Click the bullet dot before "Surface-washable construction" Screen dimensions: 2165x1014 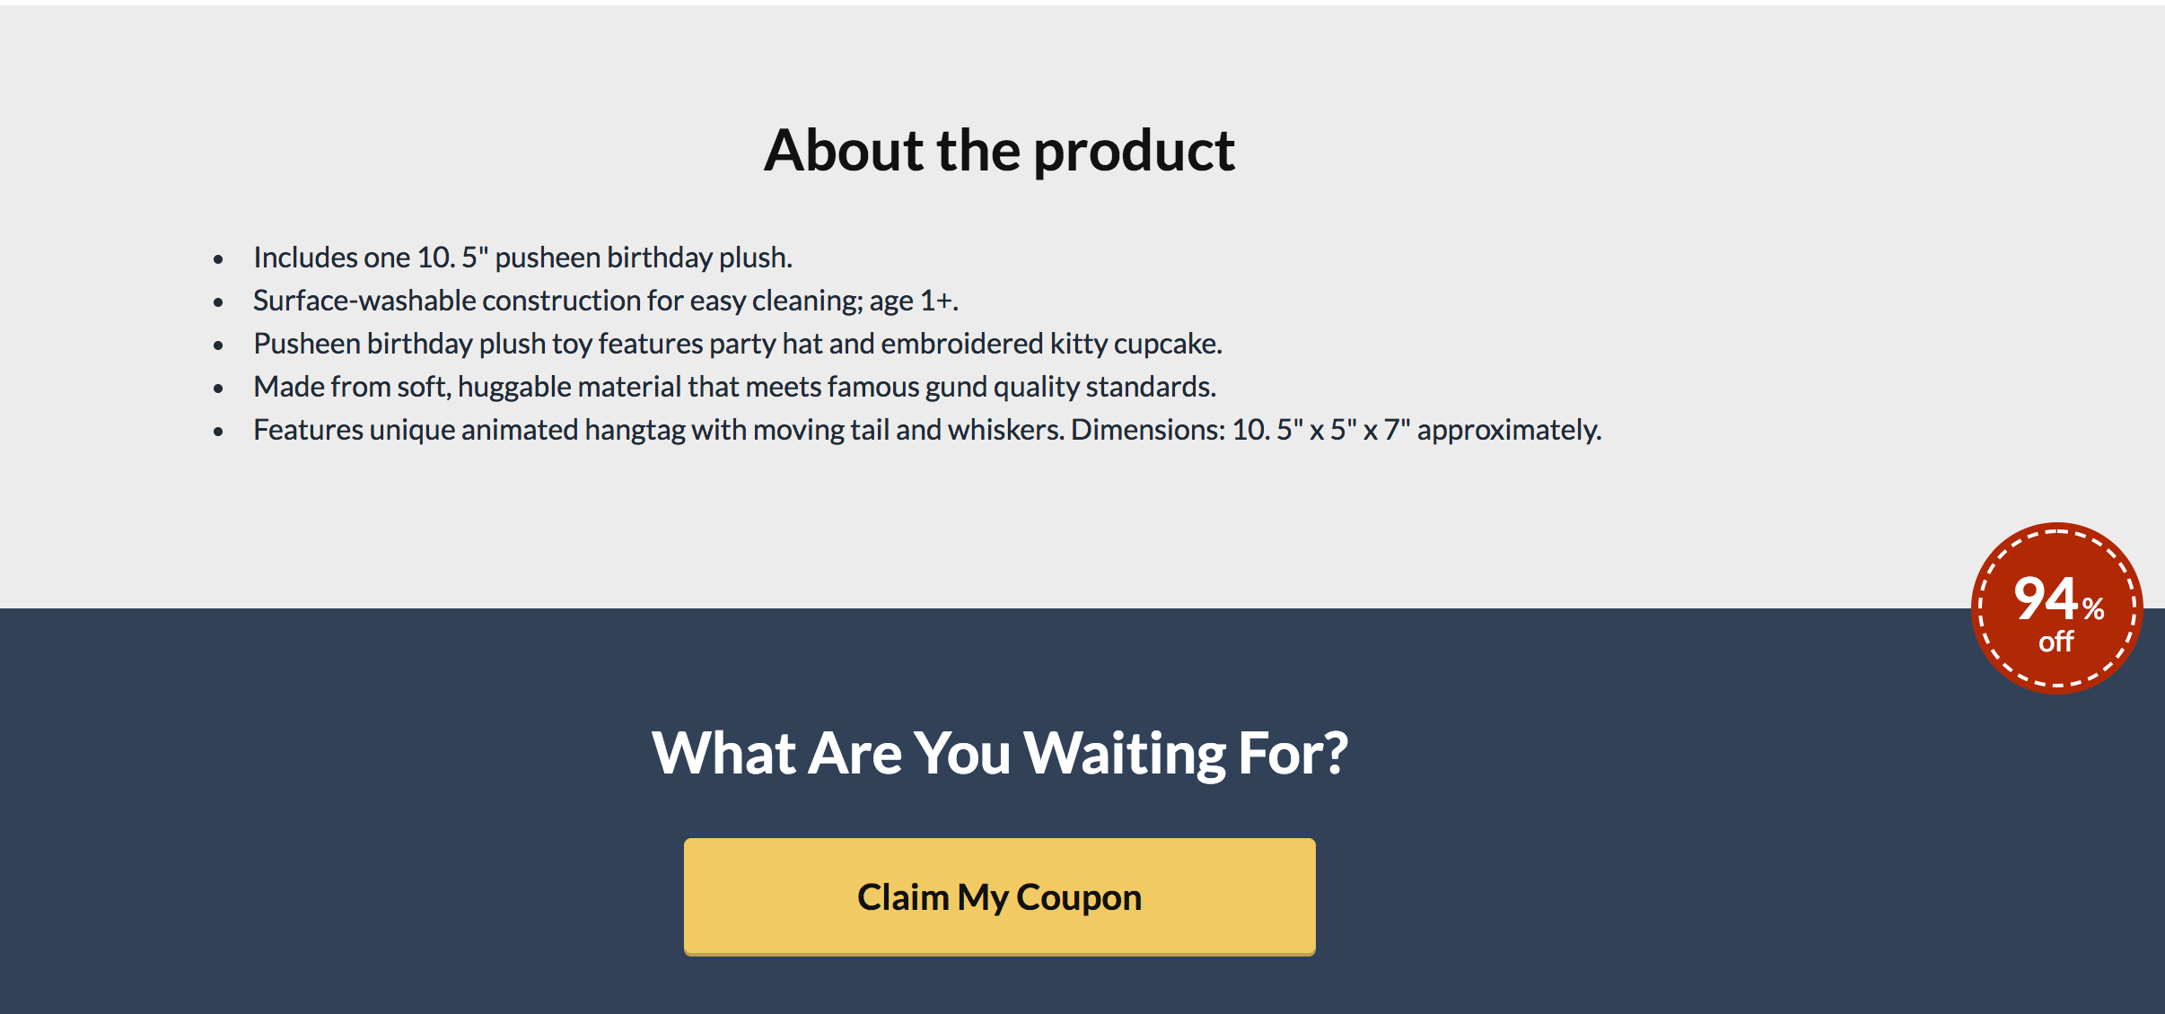pos(218,303)
